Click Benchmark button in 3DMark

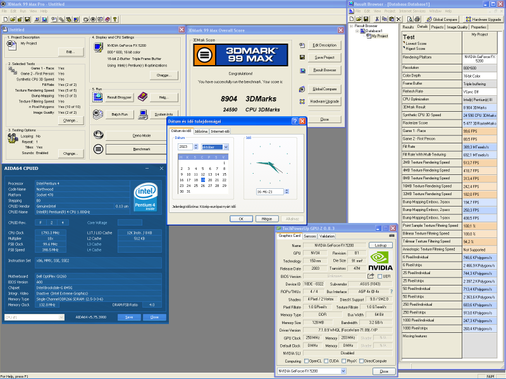pyautogui.click(x=142, y=149)
